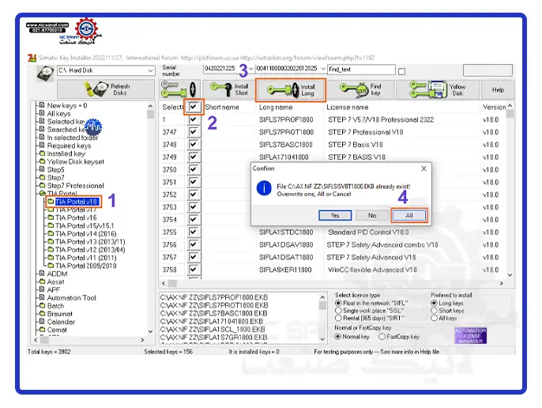Click All in the Confirm dialog

click(409, 215)
